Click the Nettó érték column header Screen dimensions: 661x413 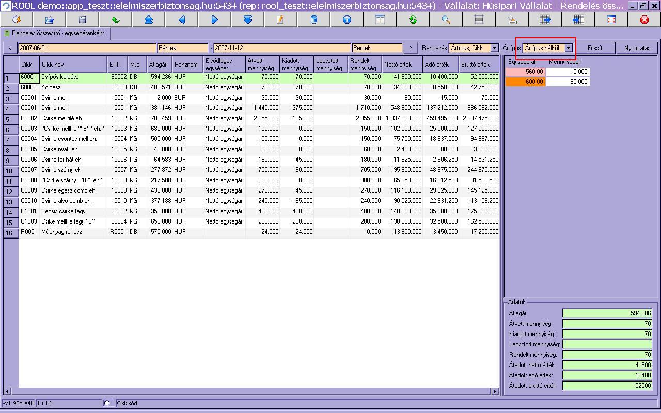(402, 65)
